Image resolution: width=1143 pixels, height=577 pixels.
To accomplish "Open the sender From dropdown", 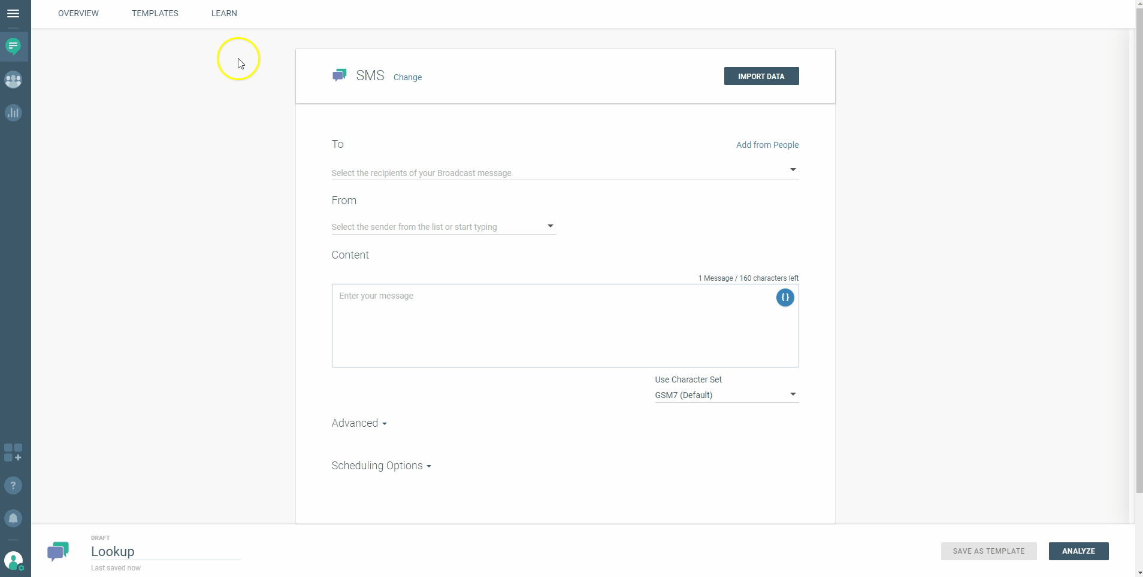I will tap(443, 227).
